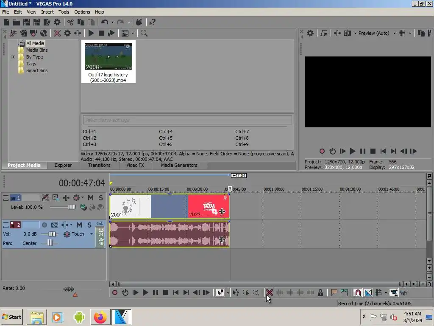
Task: Switch to the Media Generators tab
Action: 179,165
